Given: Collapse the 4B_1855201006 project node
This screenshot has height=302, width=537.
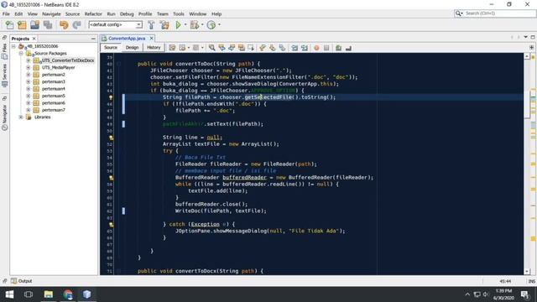Looking at the screenshot, I should (13, 46).
